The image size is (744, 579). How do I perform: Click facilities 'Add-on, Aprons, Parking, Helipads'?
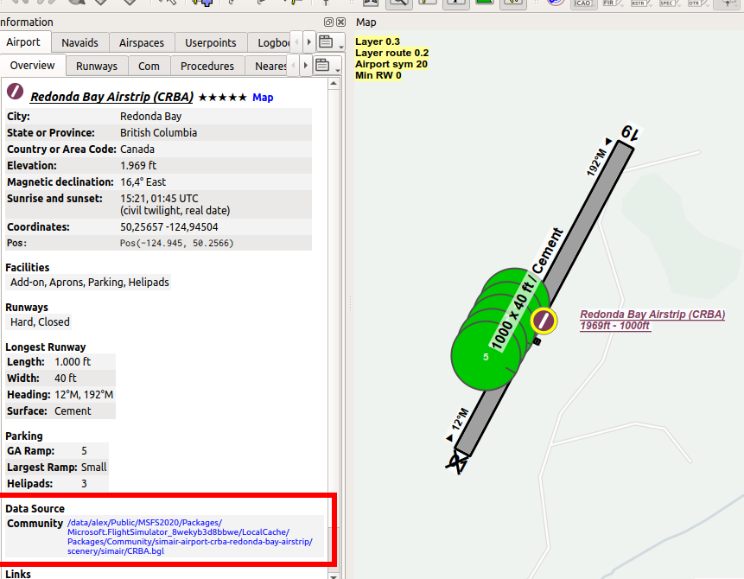[x=90, y=283]
